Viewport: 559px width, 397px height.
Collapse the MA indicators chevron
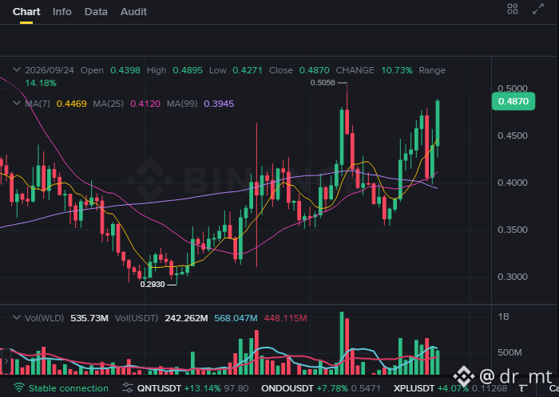pos(17,103)
